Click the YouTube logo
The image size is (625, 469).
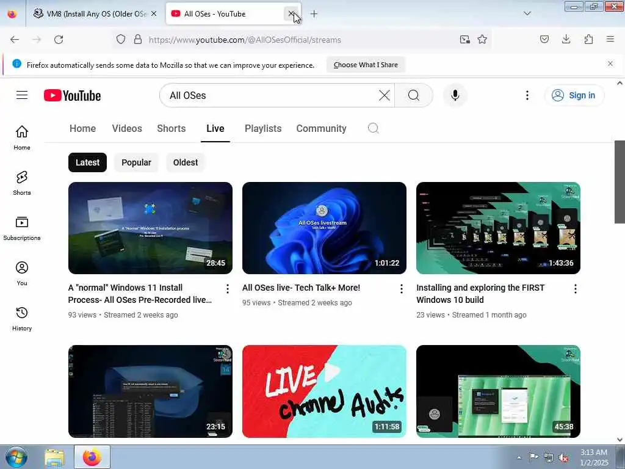pyautogui.click(x=72, y=95)
